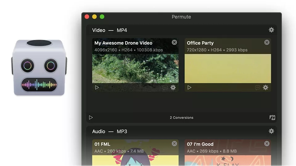This screenshot has height=166, width=296.
Task: Open settings gear for Drone Video
Action: (x=173, y=88)
